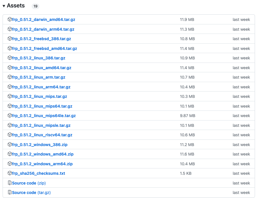Click package icon beside frp_0.51.2_linux_mips64.tar.gz
The width and height of the screenshot is (257, 198).
point(10,106)
